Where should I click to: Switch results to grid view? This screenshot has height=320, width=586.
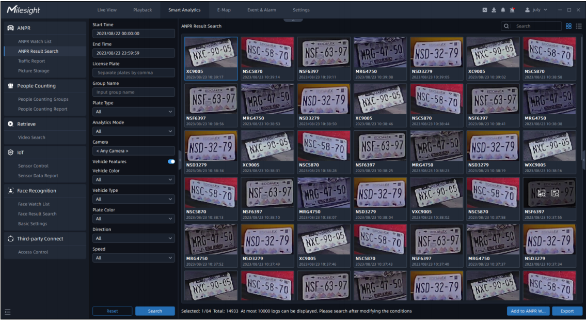click(568, 26)
